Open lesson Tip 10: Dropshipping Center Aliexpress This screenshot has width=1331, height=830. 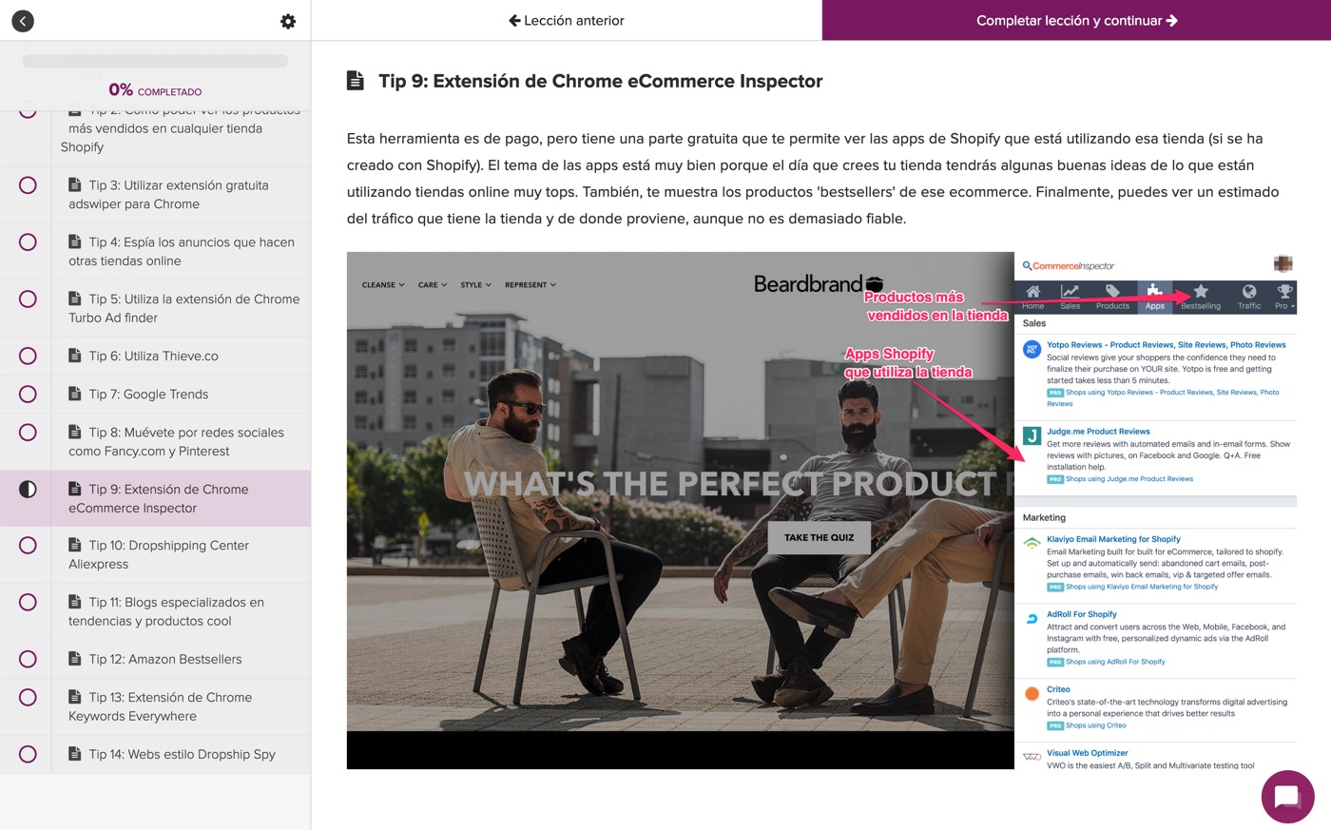(x=156, y=554)
